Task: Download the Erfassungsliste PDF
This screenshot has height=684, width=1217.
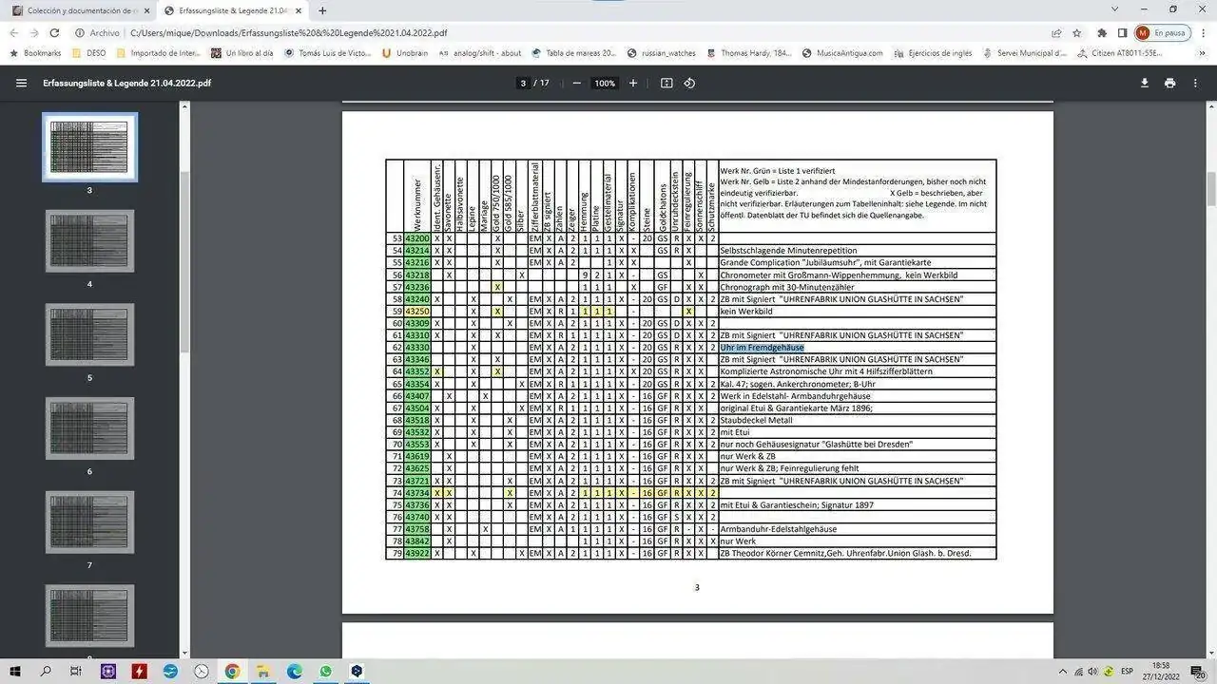Action: [1146, 83]
